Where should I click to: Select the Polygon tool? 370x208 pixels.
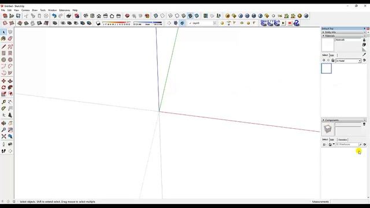pos(10,60)
